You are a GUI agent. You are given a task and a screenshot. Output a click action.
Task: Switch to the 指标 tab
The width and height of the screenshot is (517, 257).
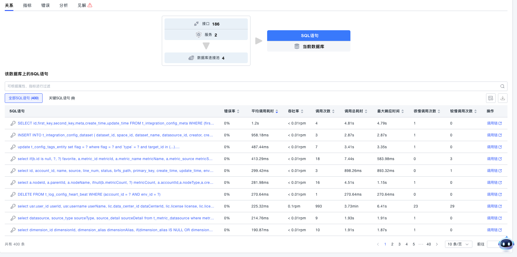click(x=27, y=5)
